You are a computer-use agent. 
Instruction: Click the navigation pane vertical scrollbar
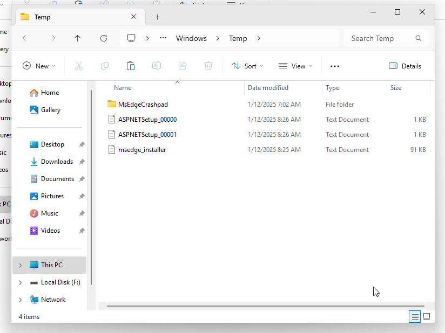click(x=91, y=188)
